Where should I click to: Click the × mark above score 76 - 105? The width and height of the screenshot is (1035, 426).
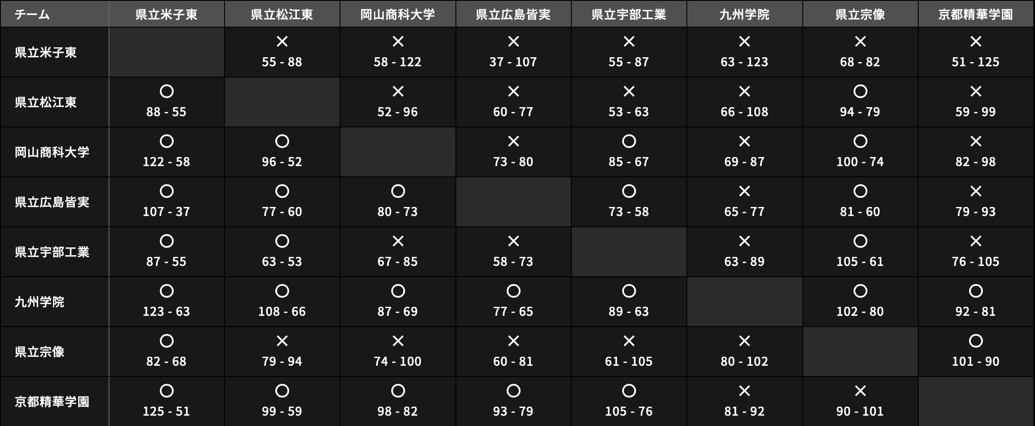tap(976, 241)
